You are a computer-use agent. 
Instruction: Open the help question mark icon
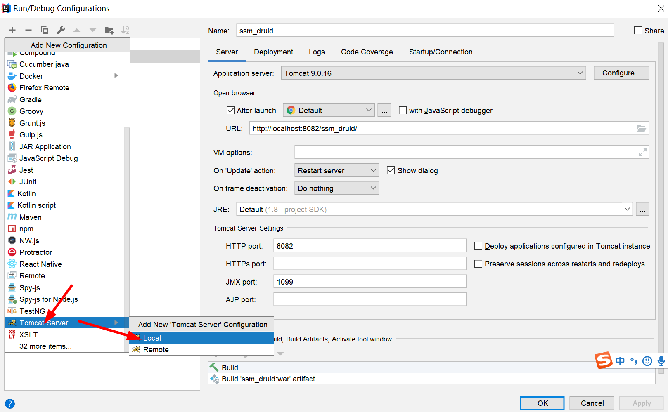[10, 404]
